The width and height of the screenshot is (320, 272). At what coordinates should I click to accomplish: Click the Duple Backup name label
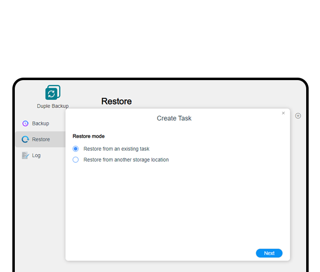tap(52, 106)
